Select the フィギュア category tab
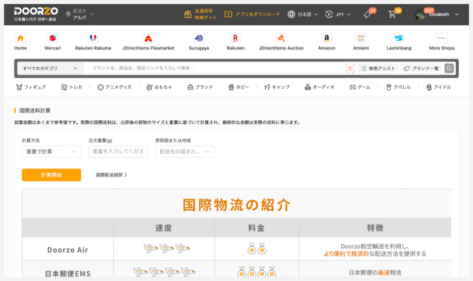 click(x=31, y=87)
